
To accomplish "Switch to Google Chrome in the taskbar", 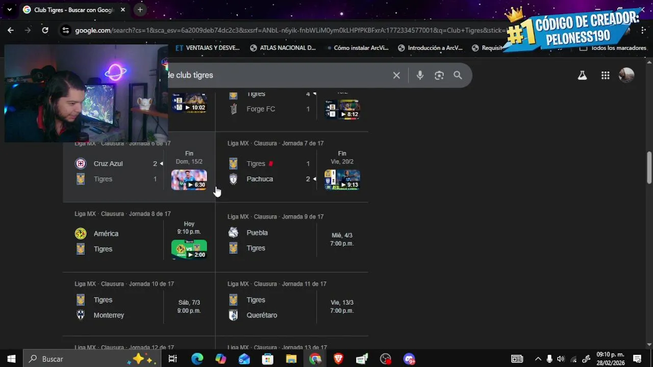I will click(315, 359).
